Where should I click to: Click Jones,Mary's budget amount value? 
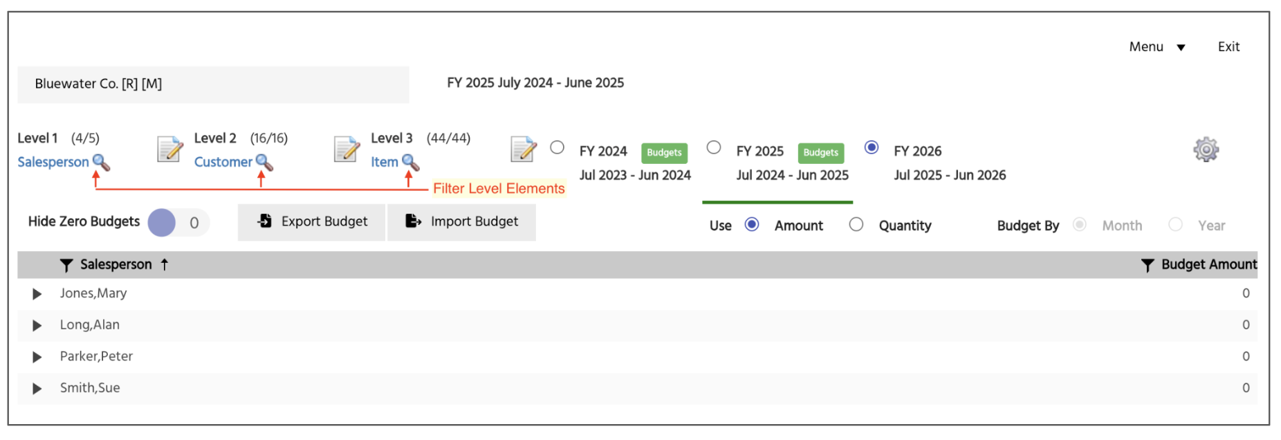[x=1246, y=293]
